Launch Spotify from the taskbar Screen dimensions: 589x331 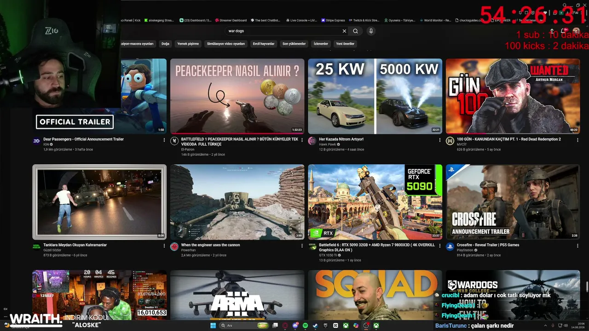pyautogui.click(x=305, y=325)
